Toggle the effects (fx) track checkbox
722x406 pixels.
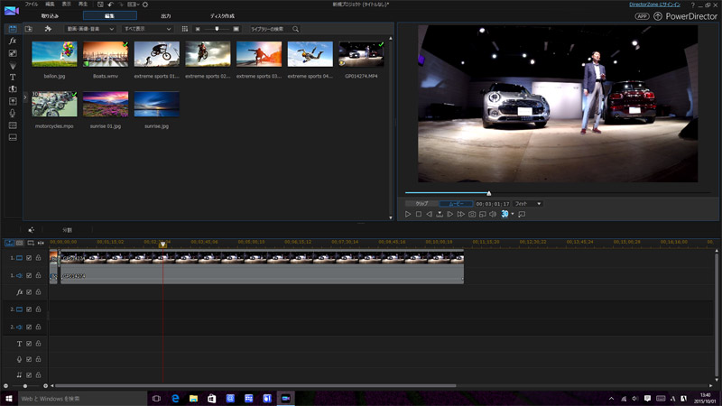29,292
